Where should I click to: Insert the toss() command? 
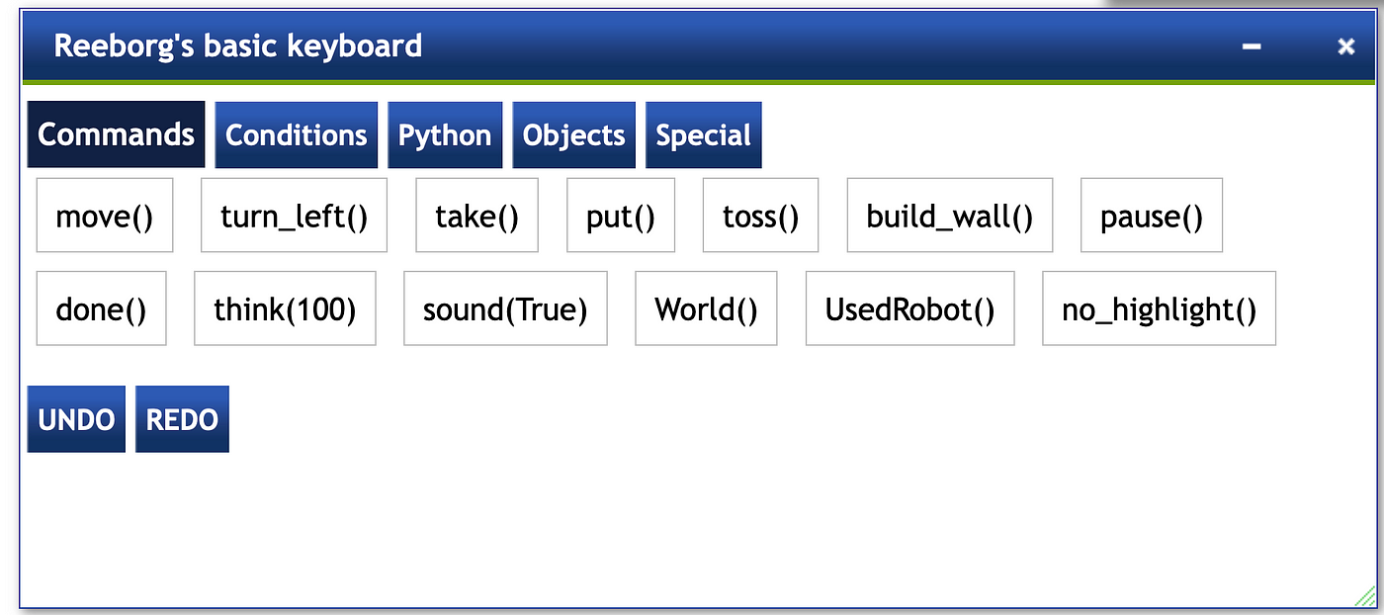pyautogui.click(x=761, y=216)
